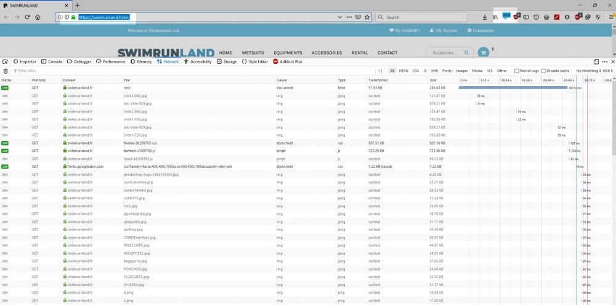Open the address bar history dropdown
Image resolution: width=616 pixels, height=305 pixels.
pyautogui.click(x=340, y=17)
